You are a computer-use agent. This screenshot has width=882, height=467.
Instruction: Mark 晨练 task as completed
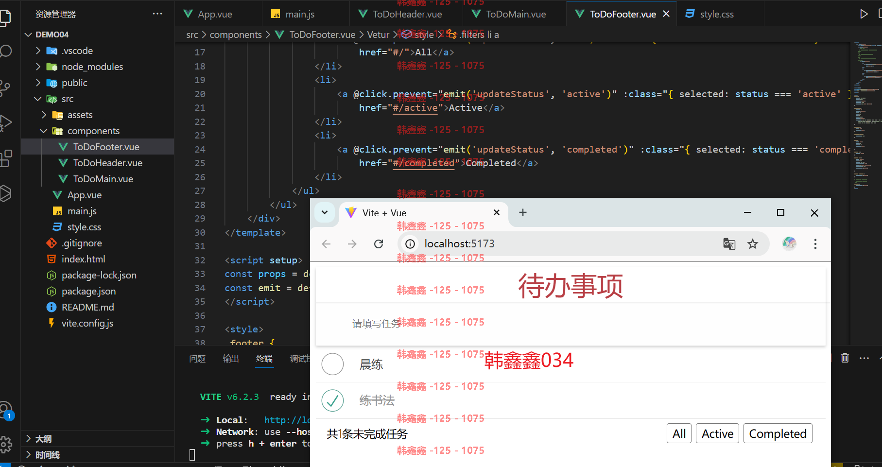[x=333, y=364]
